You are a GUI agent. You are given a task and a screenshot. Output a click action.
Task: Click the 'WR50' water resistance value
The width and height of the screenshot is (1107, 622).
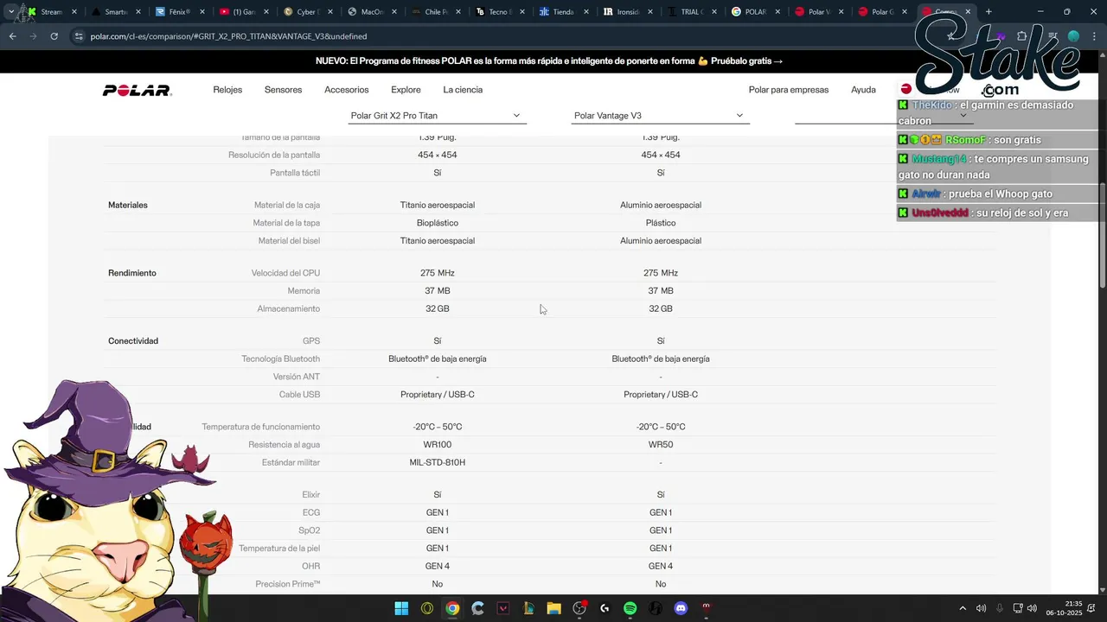click(661, 445)
